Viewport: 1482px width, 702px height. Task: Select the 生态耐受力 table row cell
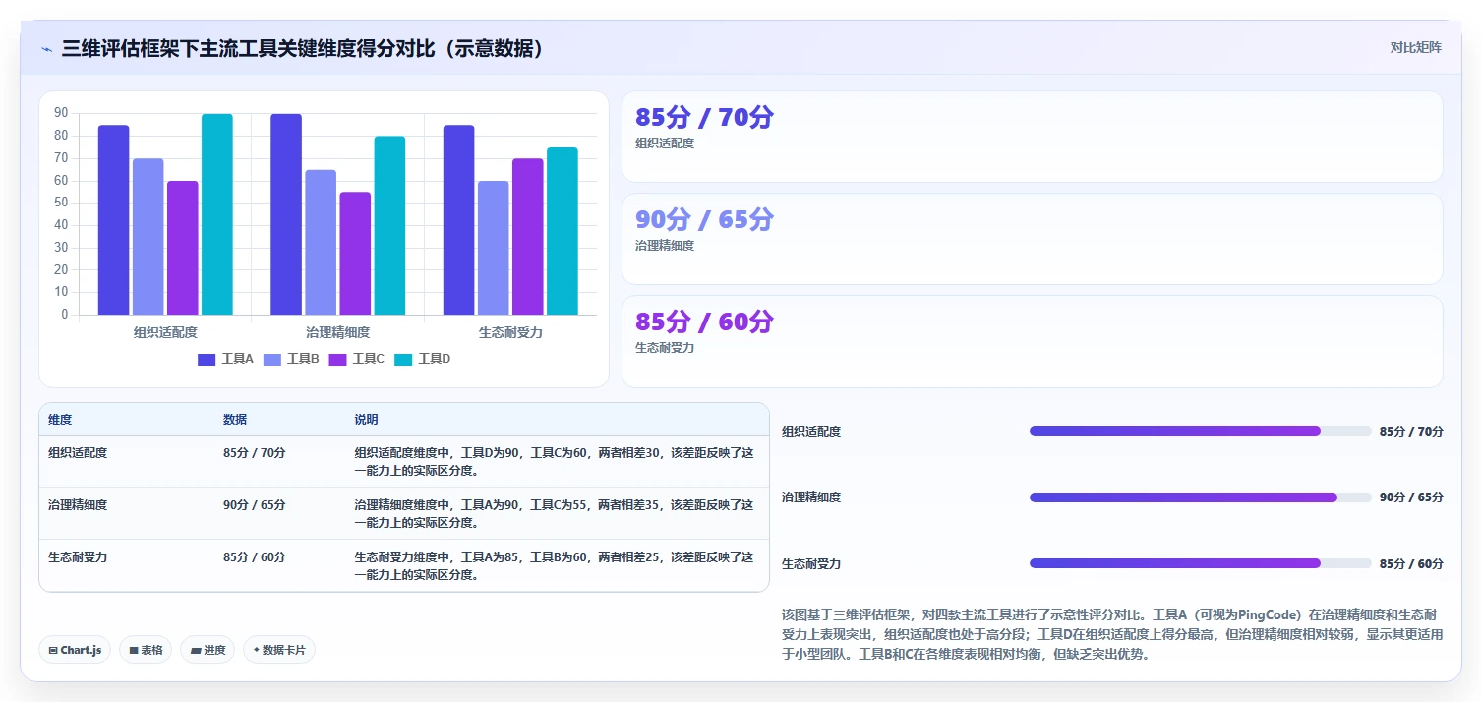click(x=78, y=557)
